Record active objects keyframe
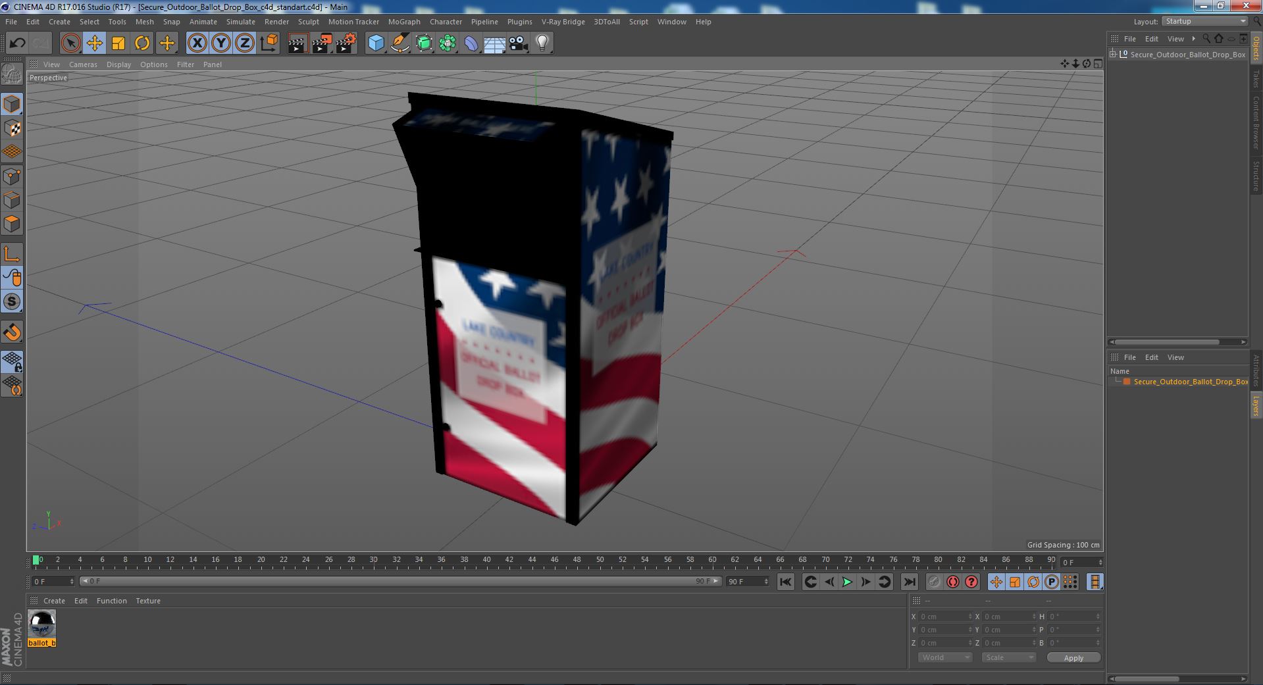The image size is (1263, 685). click(934, 582)
